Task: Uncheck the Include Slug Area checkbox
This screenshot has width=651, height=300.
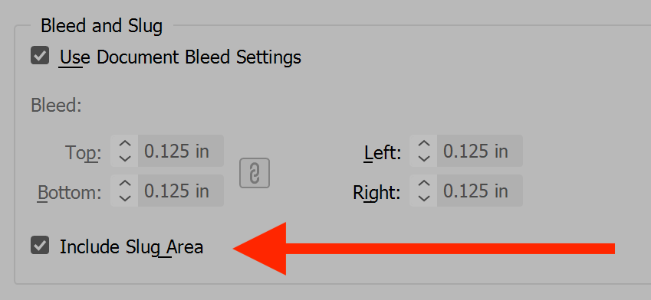Action: (40, 246)
